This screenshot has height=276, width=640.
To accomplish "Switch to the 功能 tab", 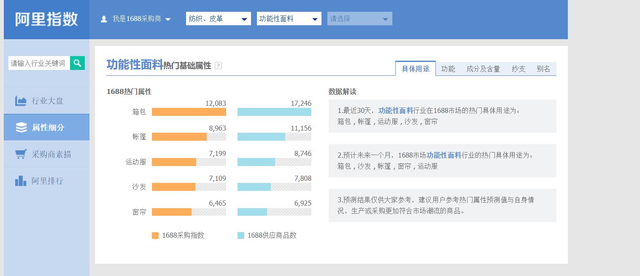I will tap(448, 69).
